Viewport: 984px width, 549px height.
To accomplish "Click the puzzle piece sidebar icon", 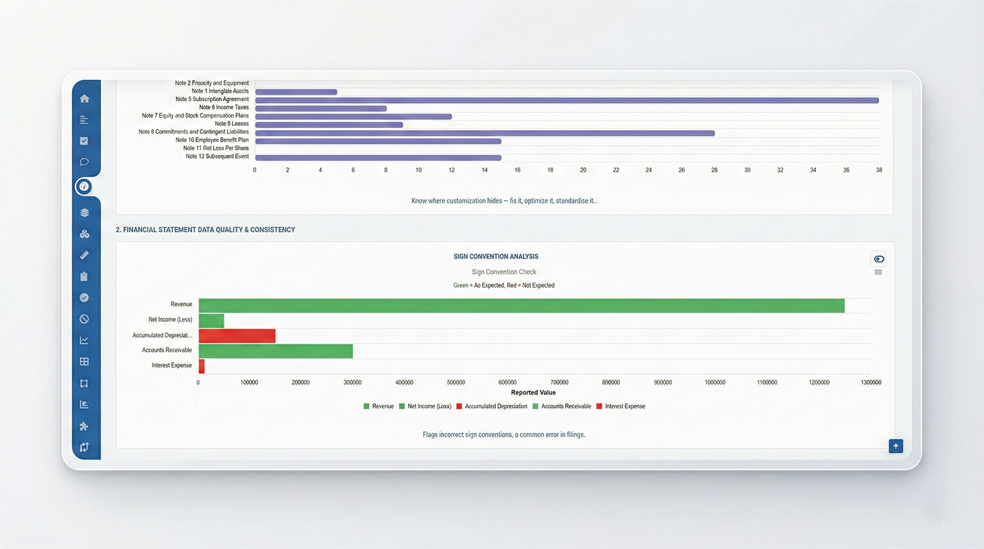I will 84,426.
